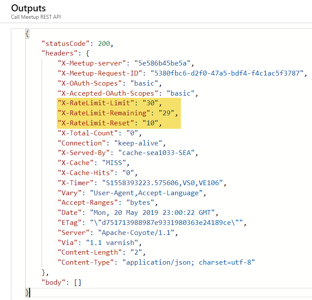This screenshot has width=312, height=300.
Task: Click the "X-RateLimit-Reset" line
Action: [x=109, y=123]
